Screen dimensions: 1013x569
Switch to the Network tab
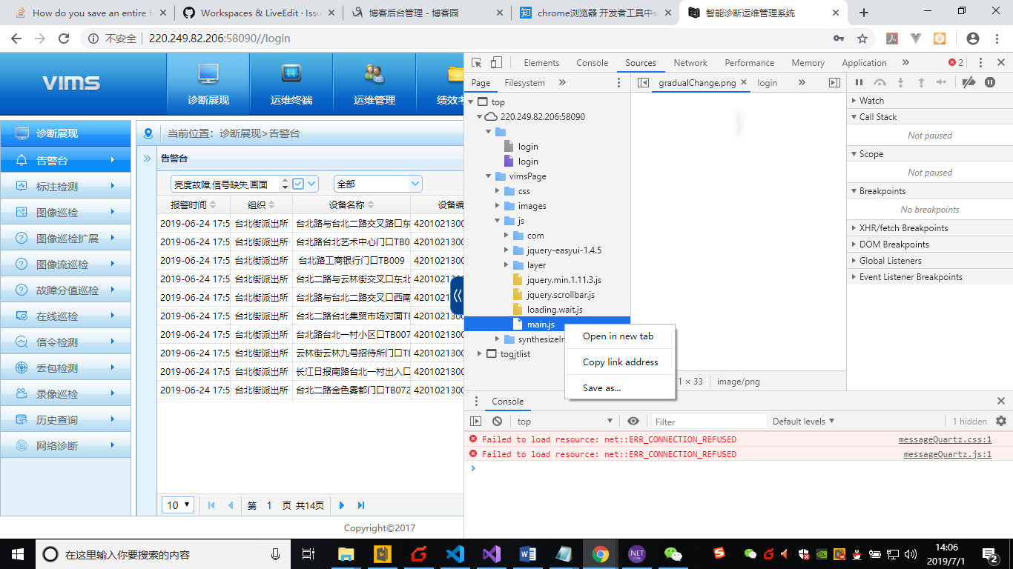pos(690,63)
